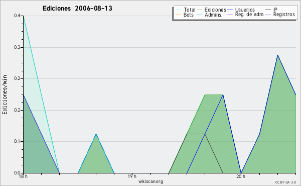Click the Bots orange legend line
The image size is (301, 186).
point(178,15)
